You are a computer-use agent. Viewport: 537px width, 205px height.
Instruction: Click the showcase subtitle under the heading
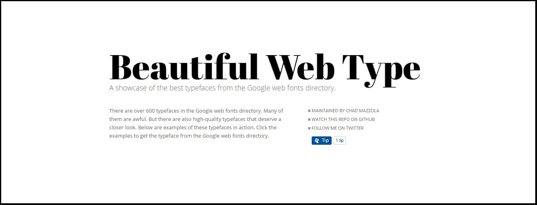point(223,88)
